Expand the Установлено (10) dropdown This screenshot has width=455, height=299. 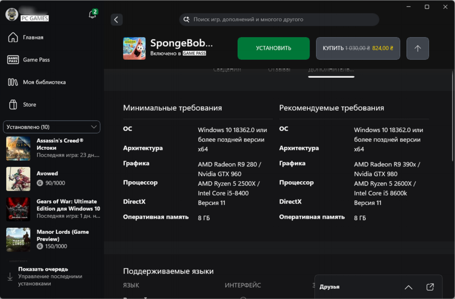click(51, 127)
